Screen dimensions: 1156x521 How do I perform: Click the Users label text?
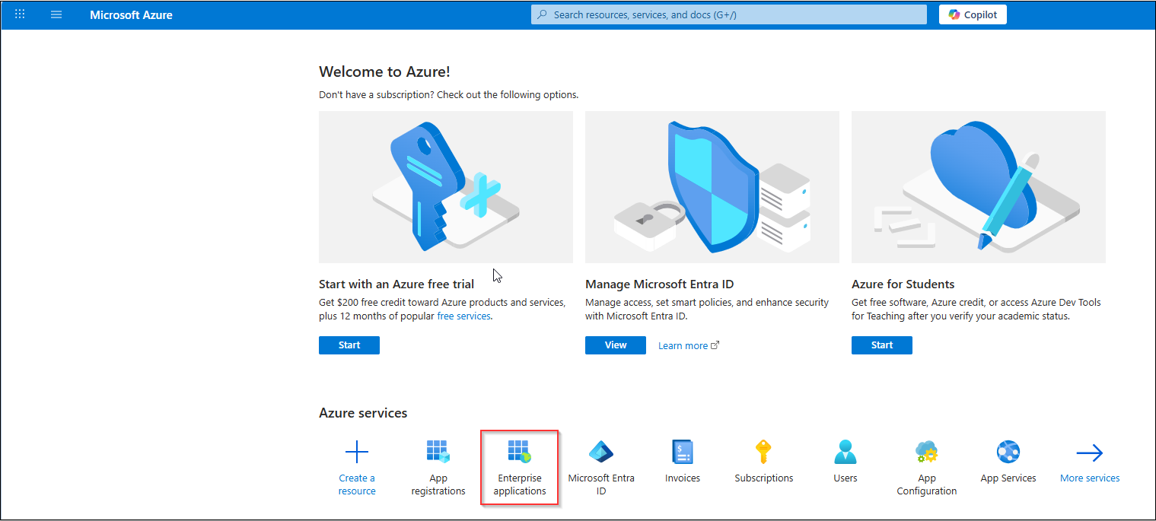click(x=846, y=478)
